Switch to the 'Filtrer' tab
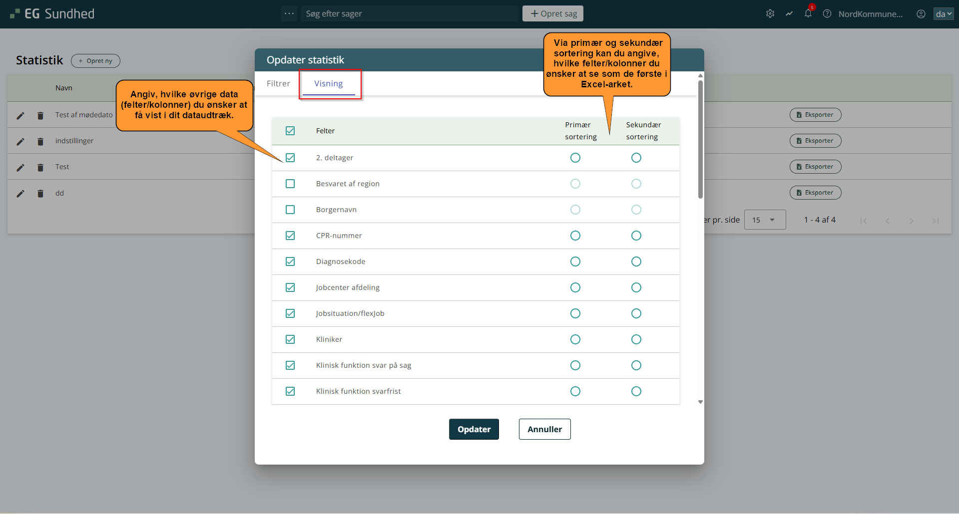The image size is (959, 514). [278, 83]
